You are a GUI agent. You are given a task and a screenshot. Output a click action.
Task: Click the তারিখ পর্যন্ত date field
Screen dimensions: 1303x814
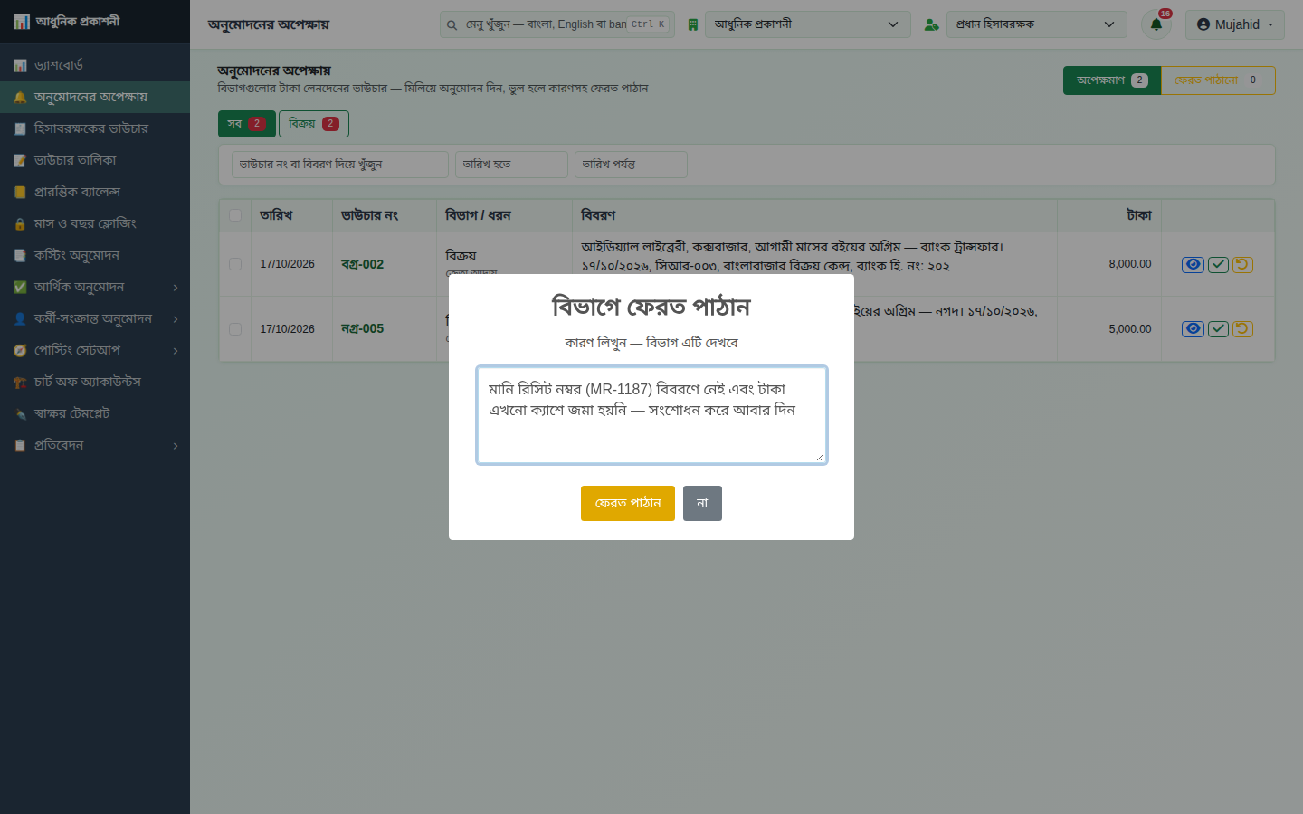click(x=631, y=165)
